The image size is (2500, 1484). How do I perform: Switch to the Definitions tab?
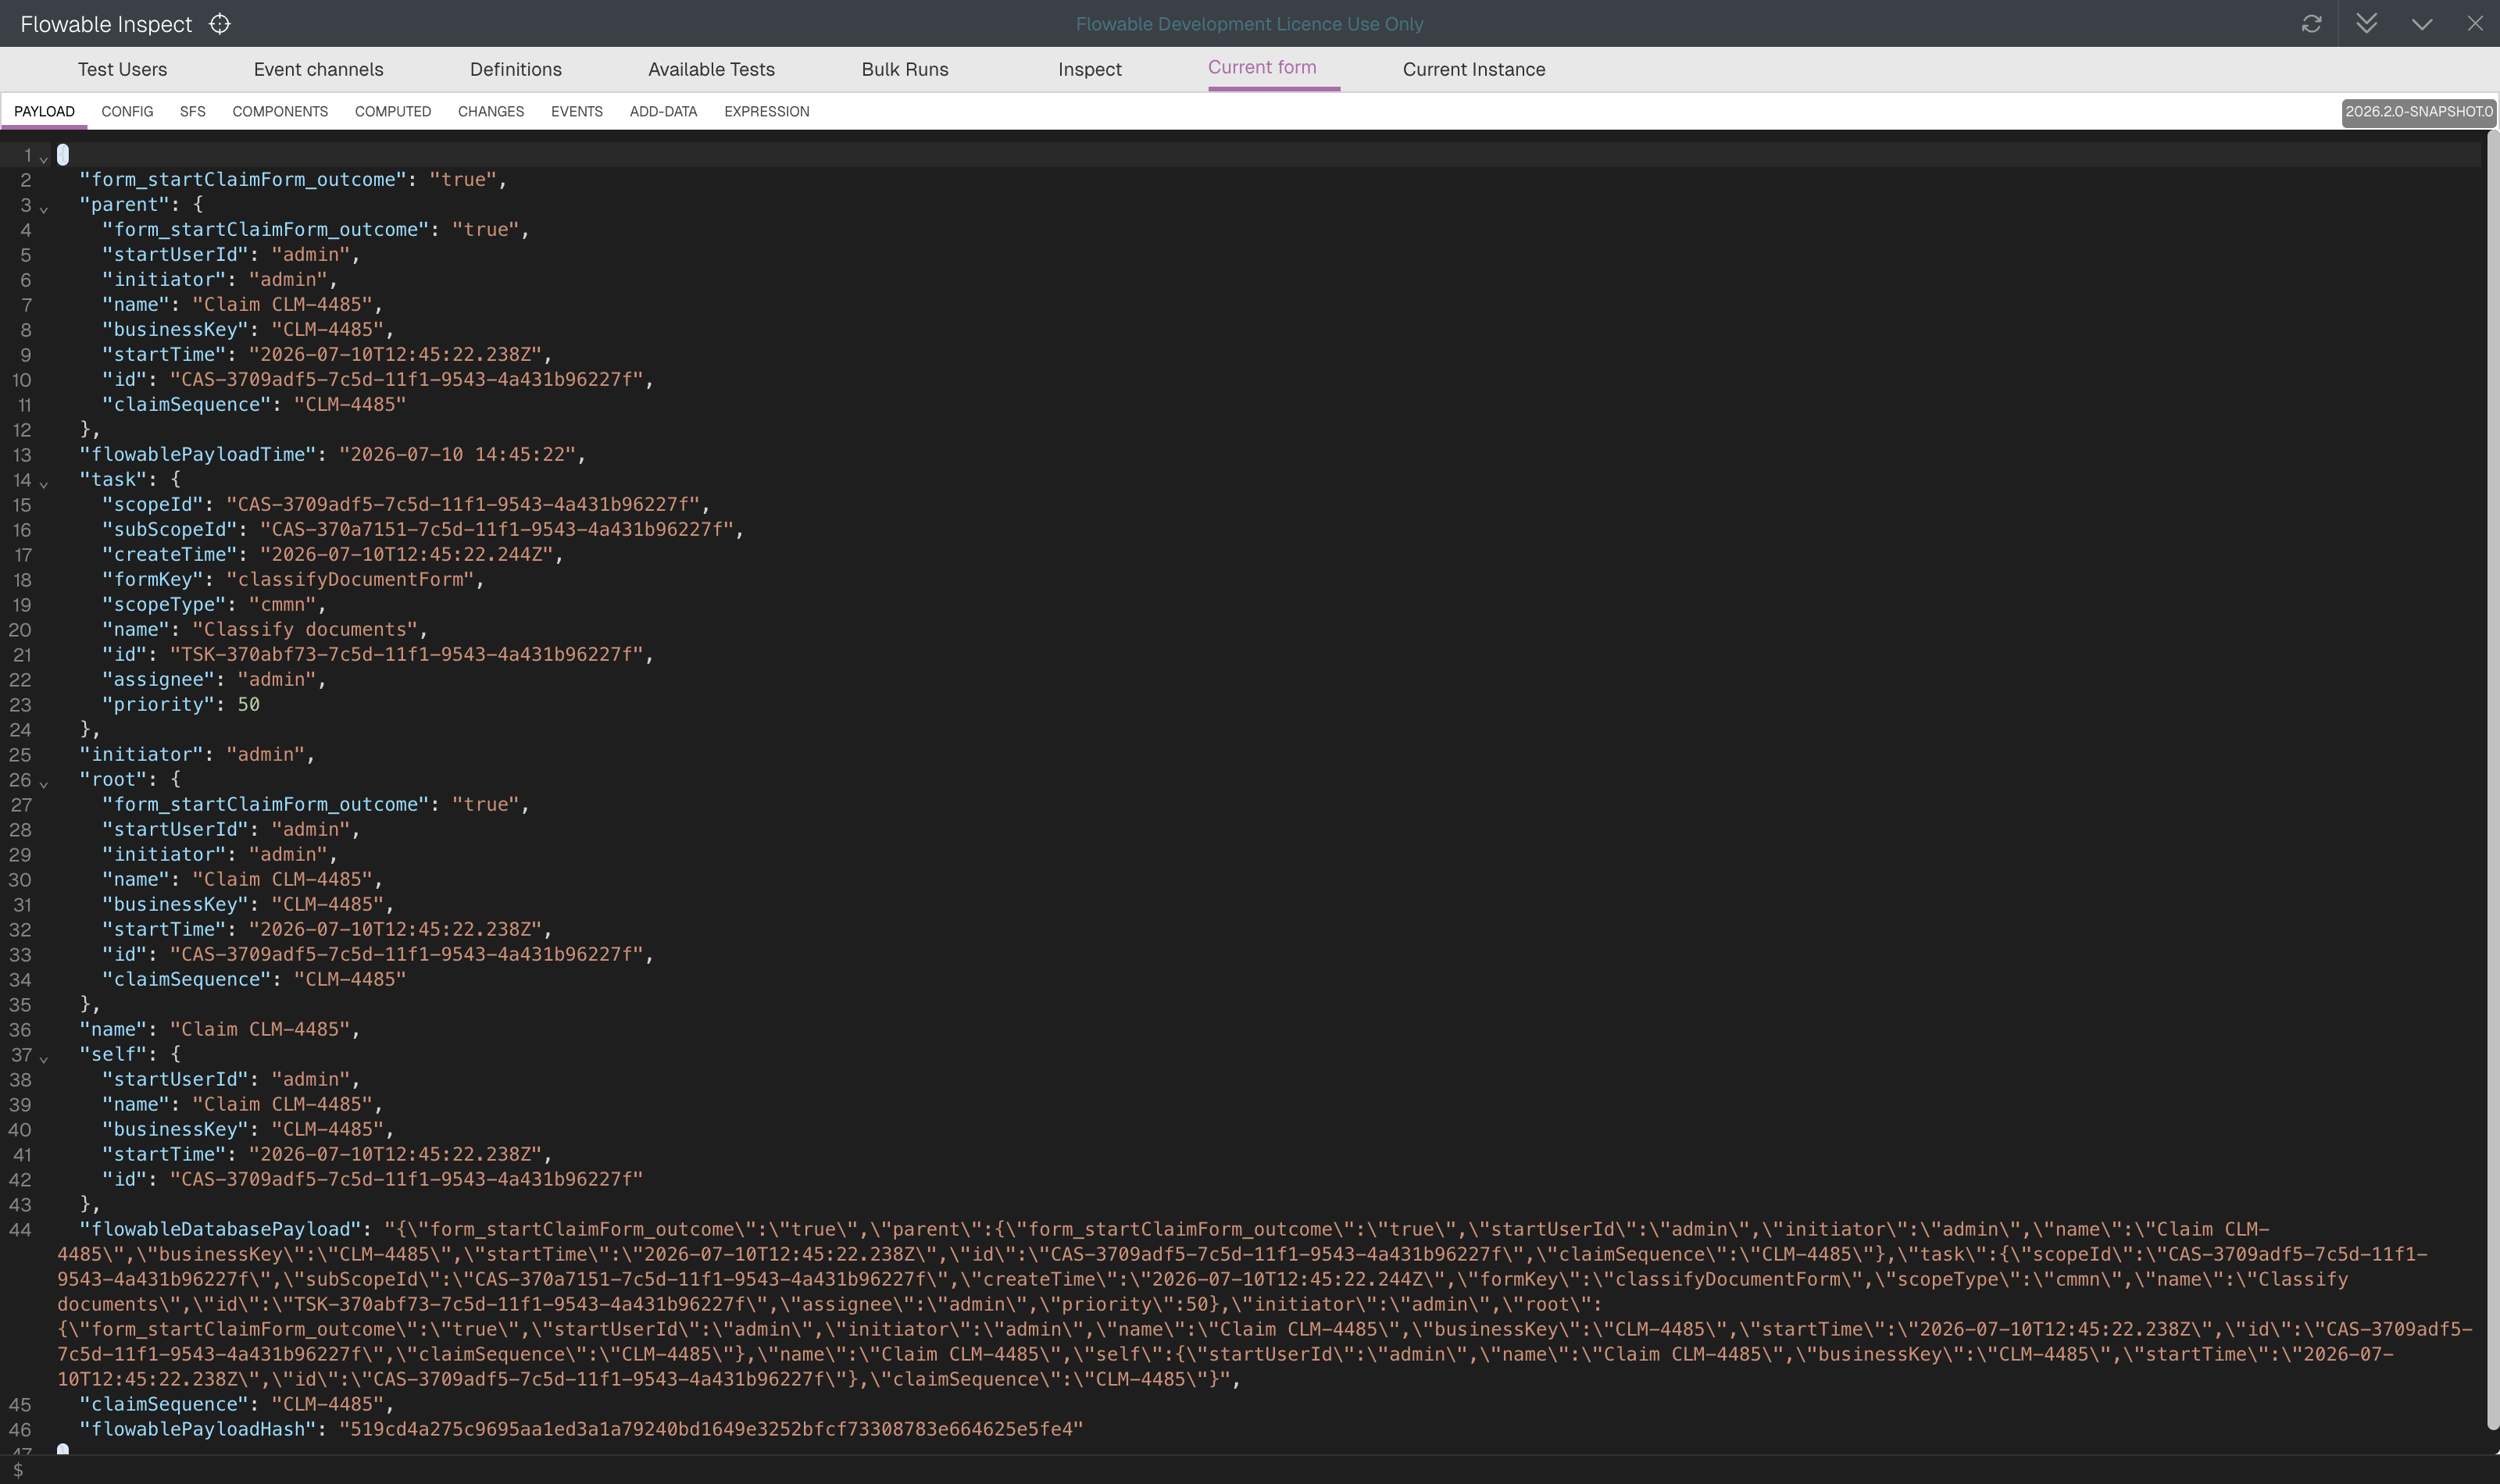(x=515, y=69)
